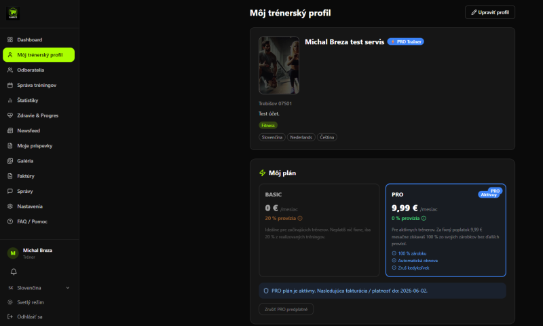Click Michal Breza test servis heading
Screen dimensions: 543x326
click(345, 42)
